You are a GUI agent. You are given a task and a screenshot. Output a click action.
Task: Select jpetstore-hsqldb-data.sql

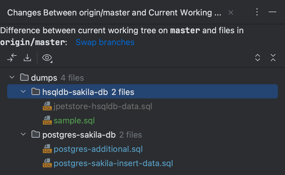coord(103,106)
